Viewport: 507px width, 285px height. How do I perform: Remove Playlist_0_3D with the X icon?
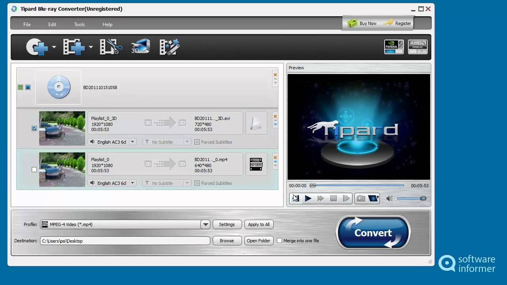coord(275,116)
